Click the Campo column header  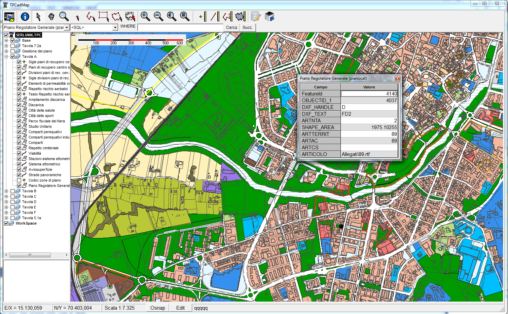[321, 87]
